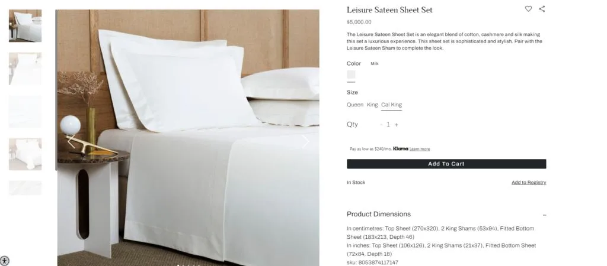
Task: Decrease quantity with minus sign
Action: [x=381, y=124]
